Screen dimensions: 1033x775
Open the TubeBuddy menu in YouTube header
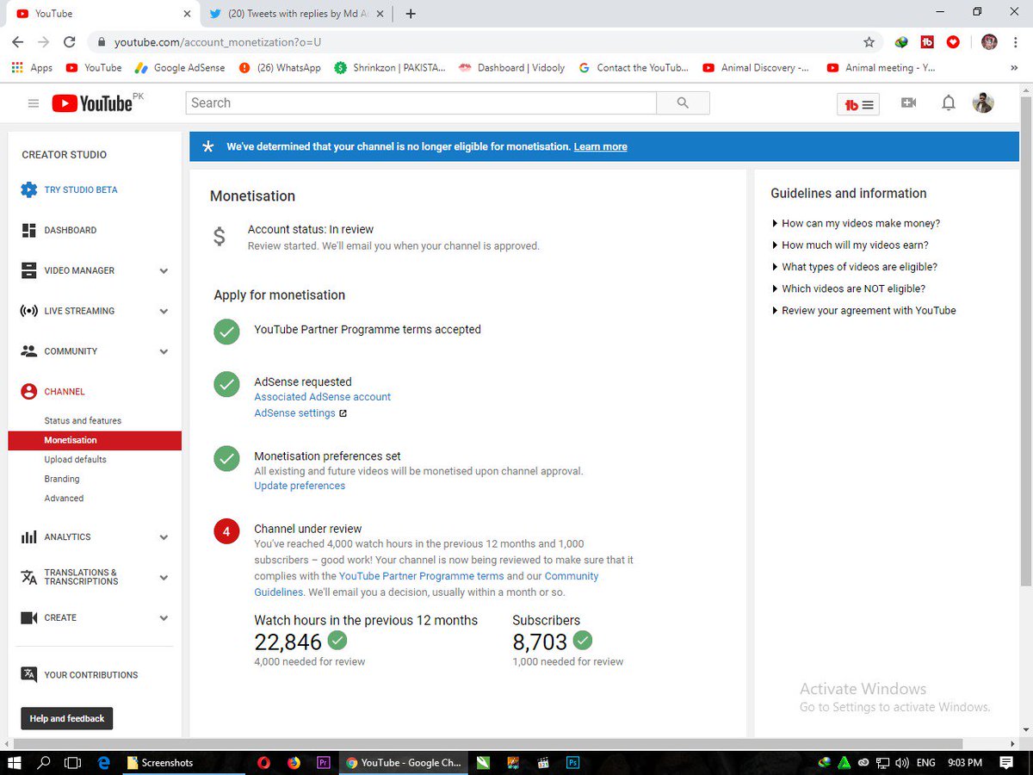(x=858, y=104)
